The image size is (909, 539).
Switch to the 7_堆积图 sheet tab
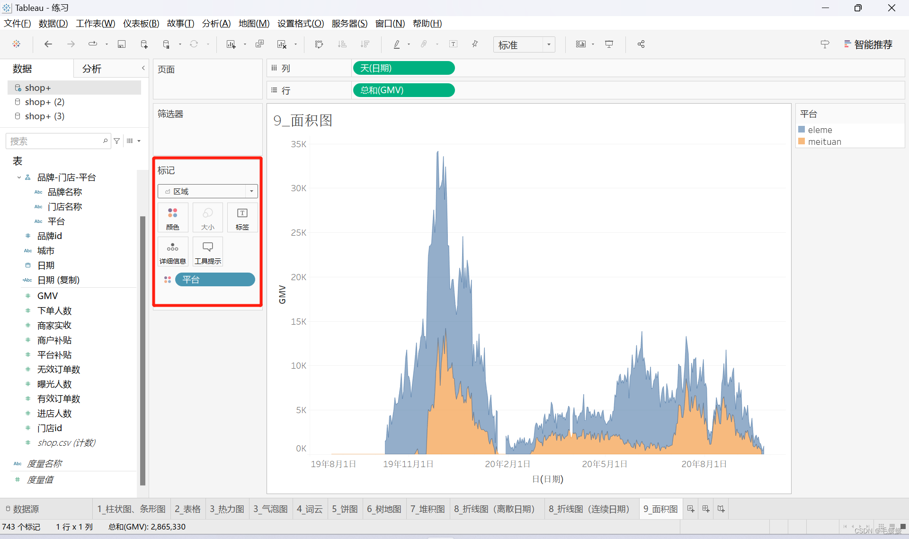pos(428,509)
